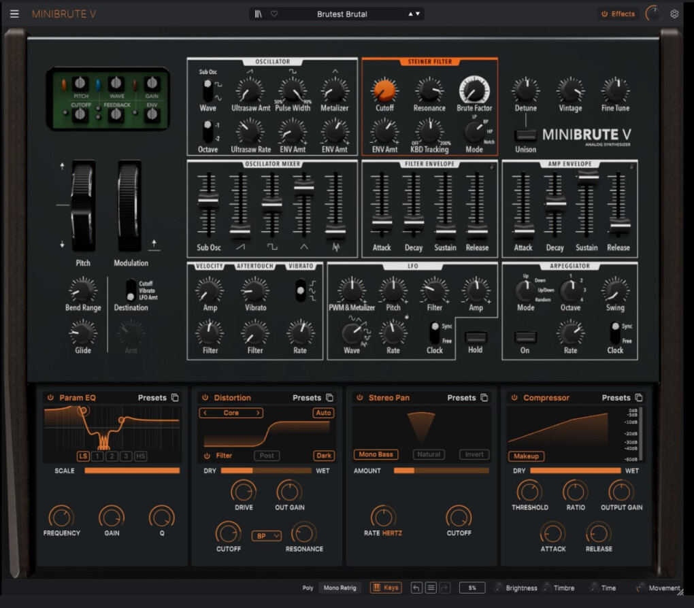The image size is (694, 608).
Task: Open the settings gear icon
Action: click(x=674, y=14)
